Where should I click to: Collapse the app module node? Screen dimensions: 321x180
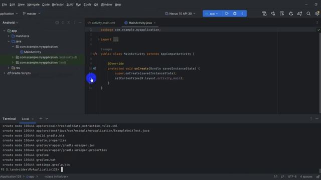point(4,30)
